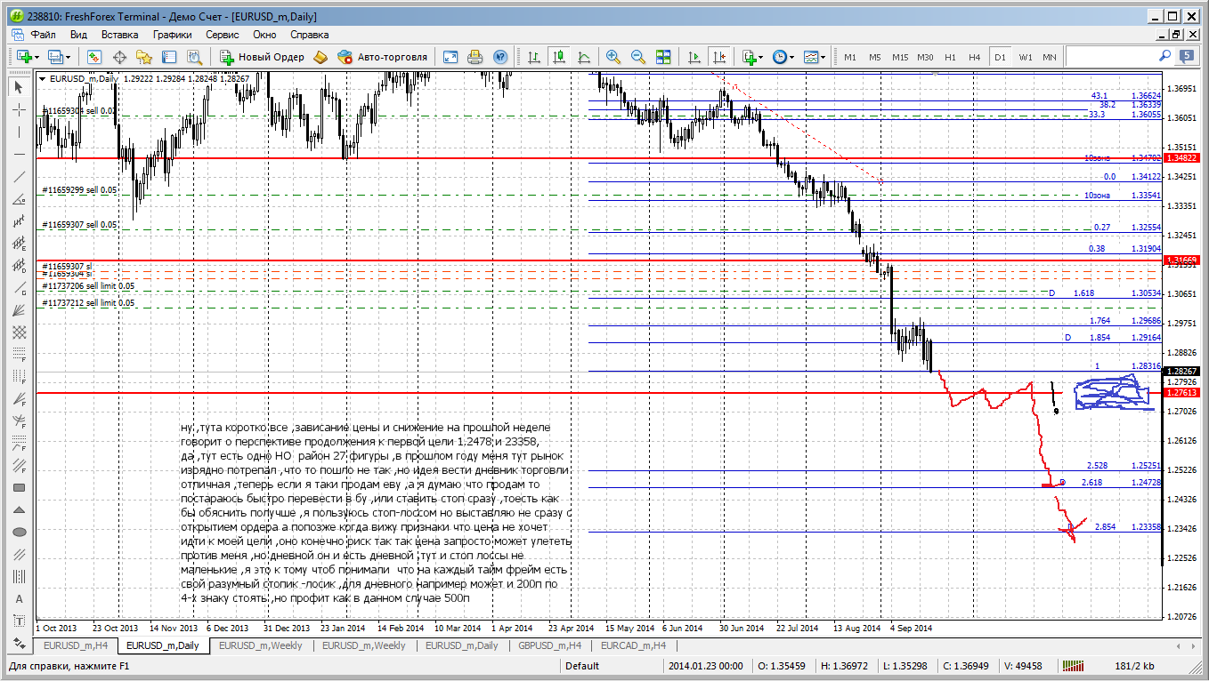Image resolution: width=1209 pixels, height=681 pixels.
Task: Zoom in on the chart
Action: coord(613,57)
